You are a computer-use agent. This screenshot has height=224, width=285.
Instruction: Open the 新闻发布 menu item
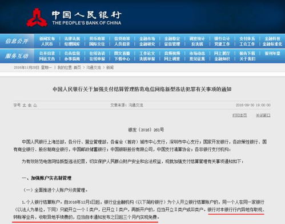pyautogui.click(x=47, y=39)
